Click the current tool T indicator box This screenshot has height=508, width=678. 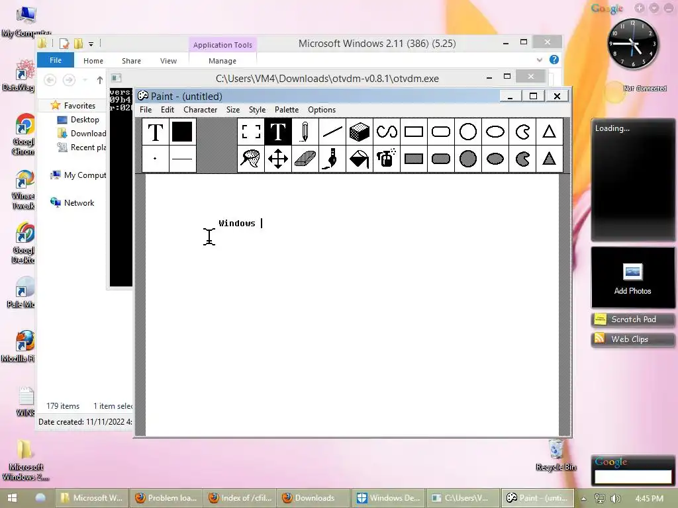click(155, 132)
